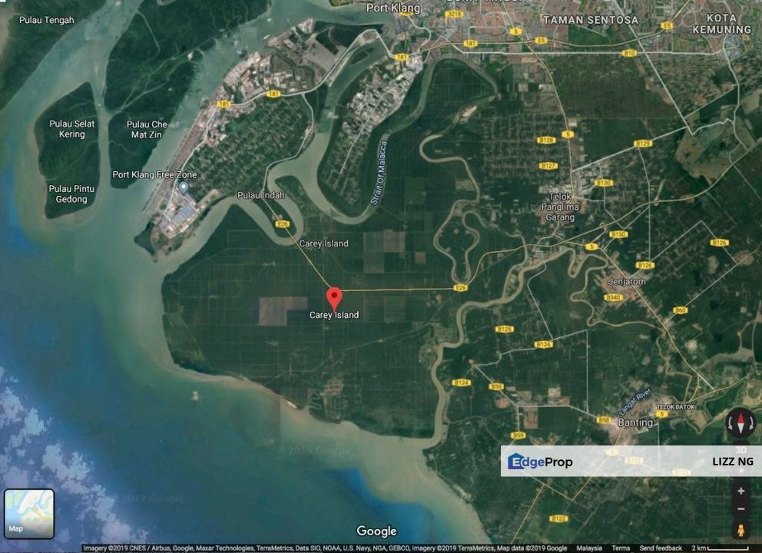Click the B340 road shield near Jenjarom
The width and height of the screenshot is (762, 553).
(x=613, y=297)
